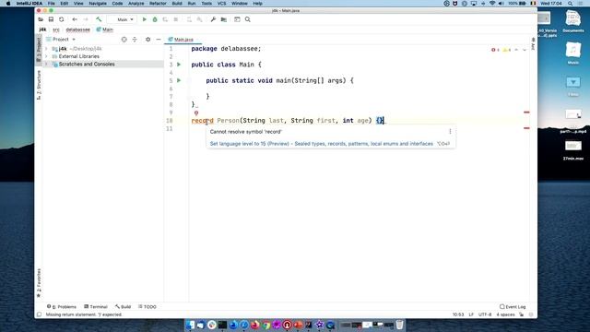Screen dimensions: 590x332
Task: Open Trash from the Dock
Action: [399, 324]
